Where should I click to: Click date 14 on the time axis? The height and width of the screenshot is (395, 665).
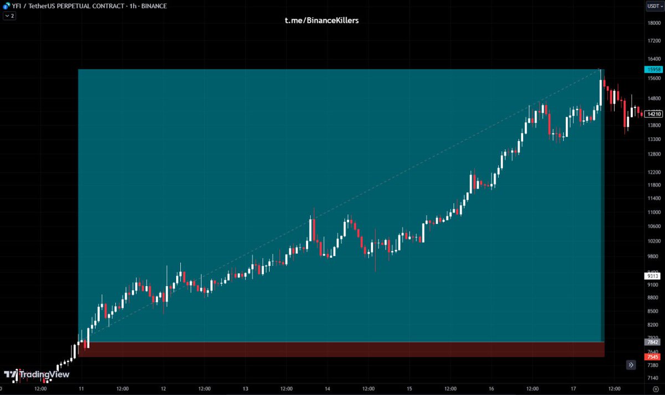(x=328, y=388)
